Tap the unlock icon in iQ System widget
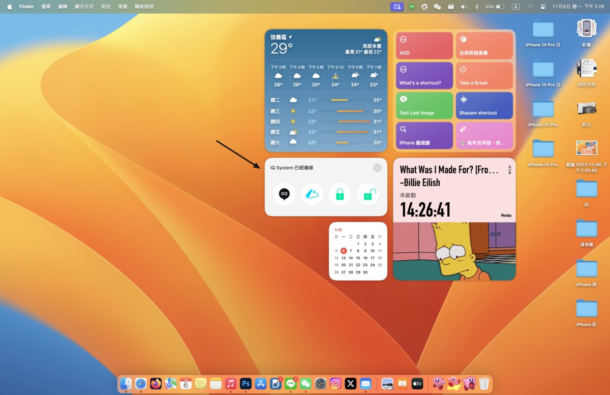 (368, 194)
